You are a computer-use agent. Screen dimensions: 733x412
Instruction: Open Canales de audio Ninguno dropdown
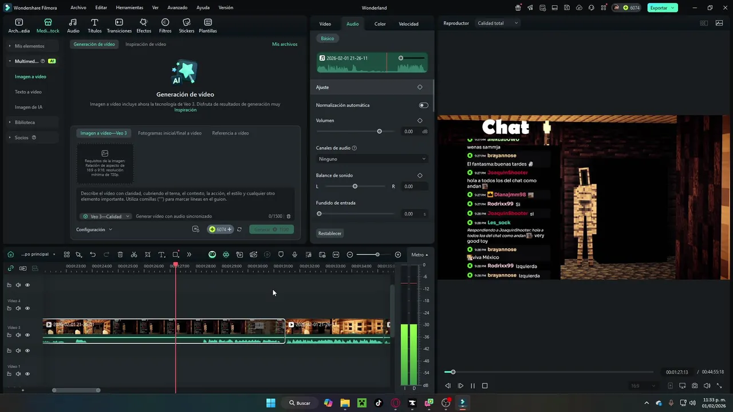372,159
